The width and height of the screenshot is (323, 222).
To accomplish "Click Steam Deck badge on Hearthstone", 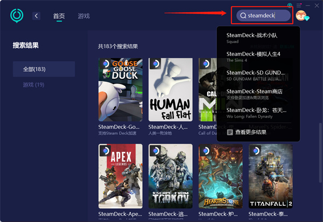I will (x=206, y=151).
